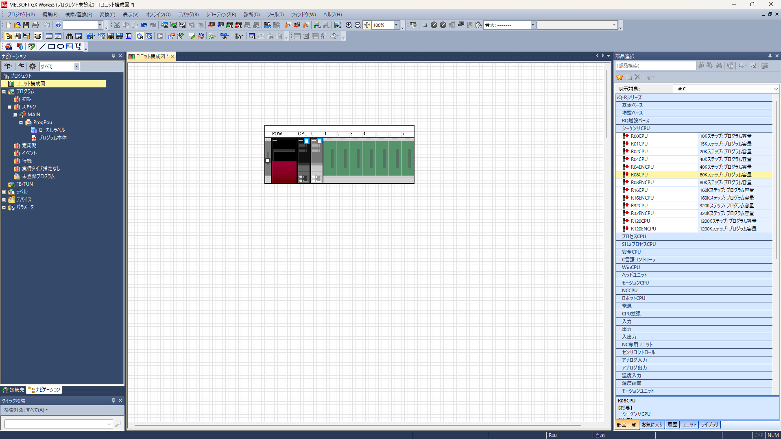Expand the 電源 category
Viewport: 781px width, 439px height.
pyautogui.click(x=694, y=306)
